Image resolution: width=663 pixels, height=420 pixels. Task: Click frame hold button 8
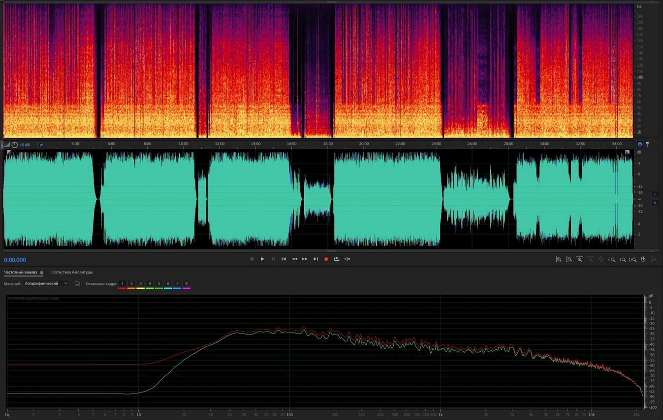point(186,283)
